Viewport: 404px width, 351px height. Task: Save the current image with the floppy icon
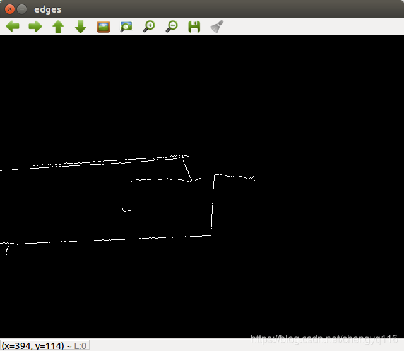tap(194, 27)
